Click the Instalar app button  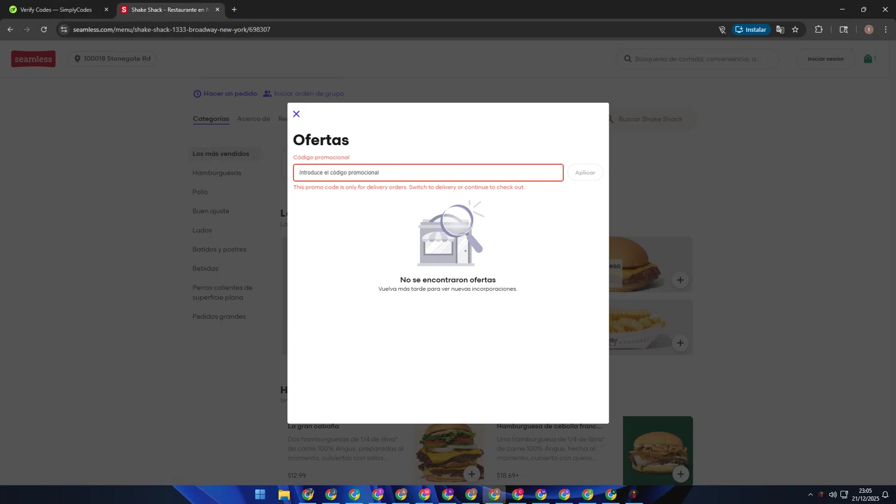tap(751, 29)
